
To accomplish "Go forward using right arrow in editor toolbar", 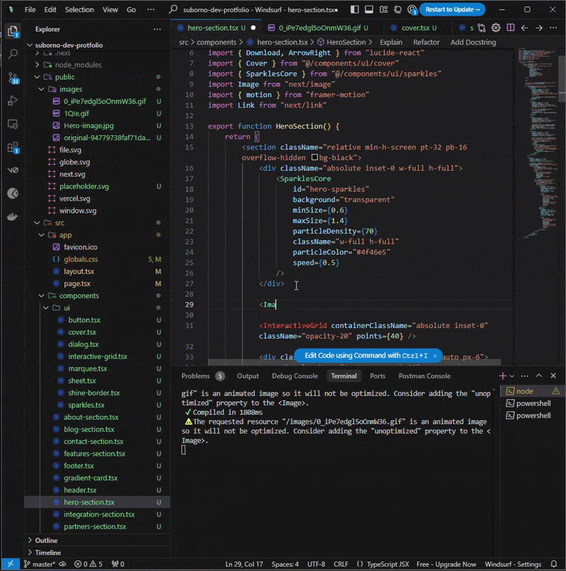I will 538,28.
